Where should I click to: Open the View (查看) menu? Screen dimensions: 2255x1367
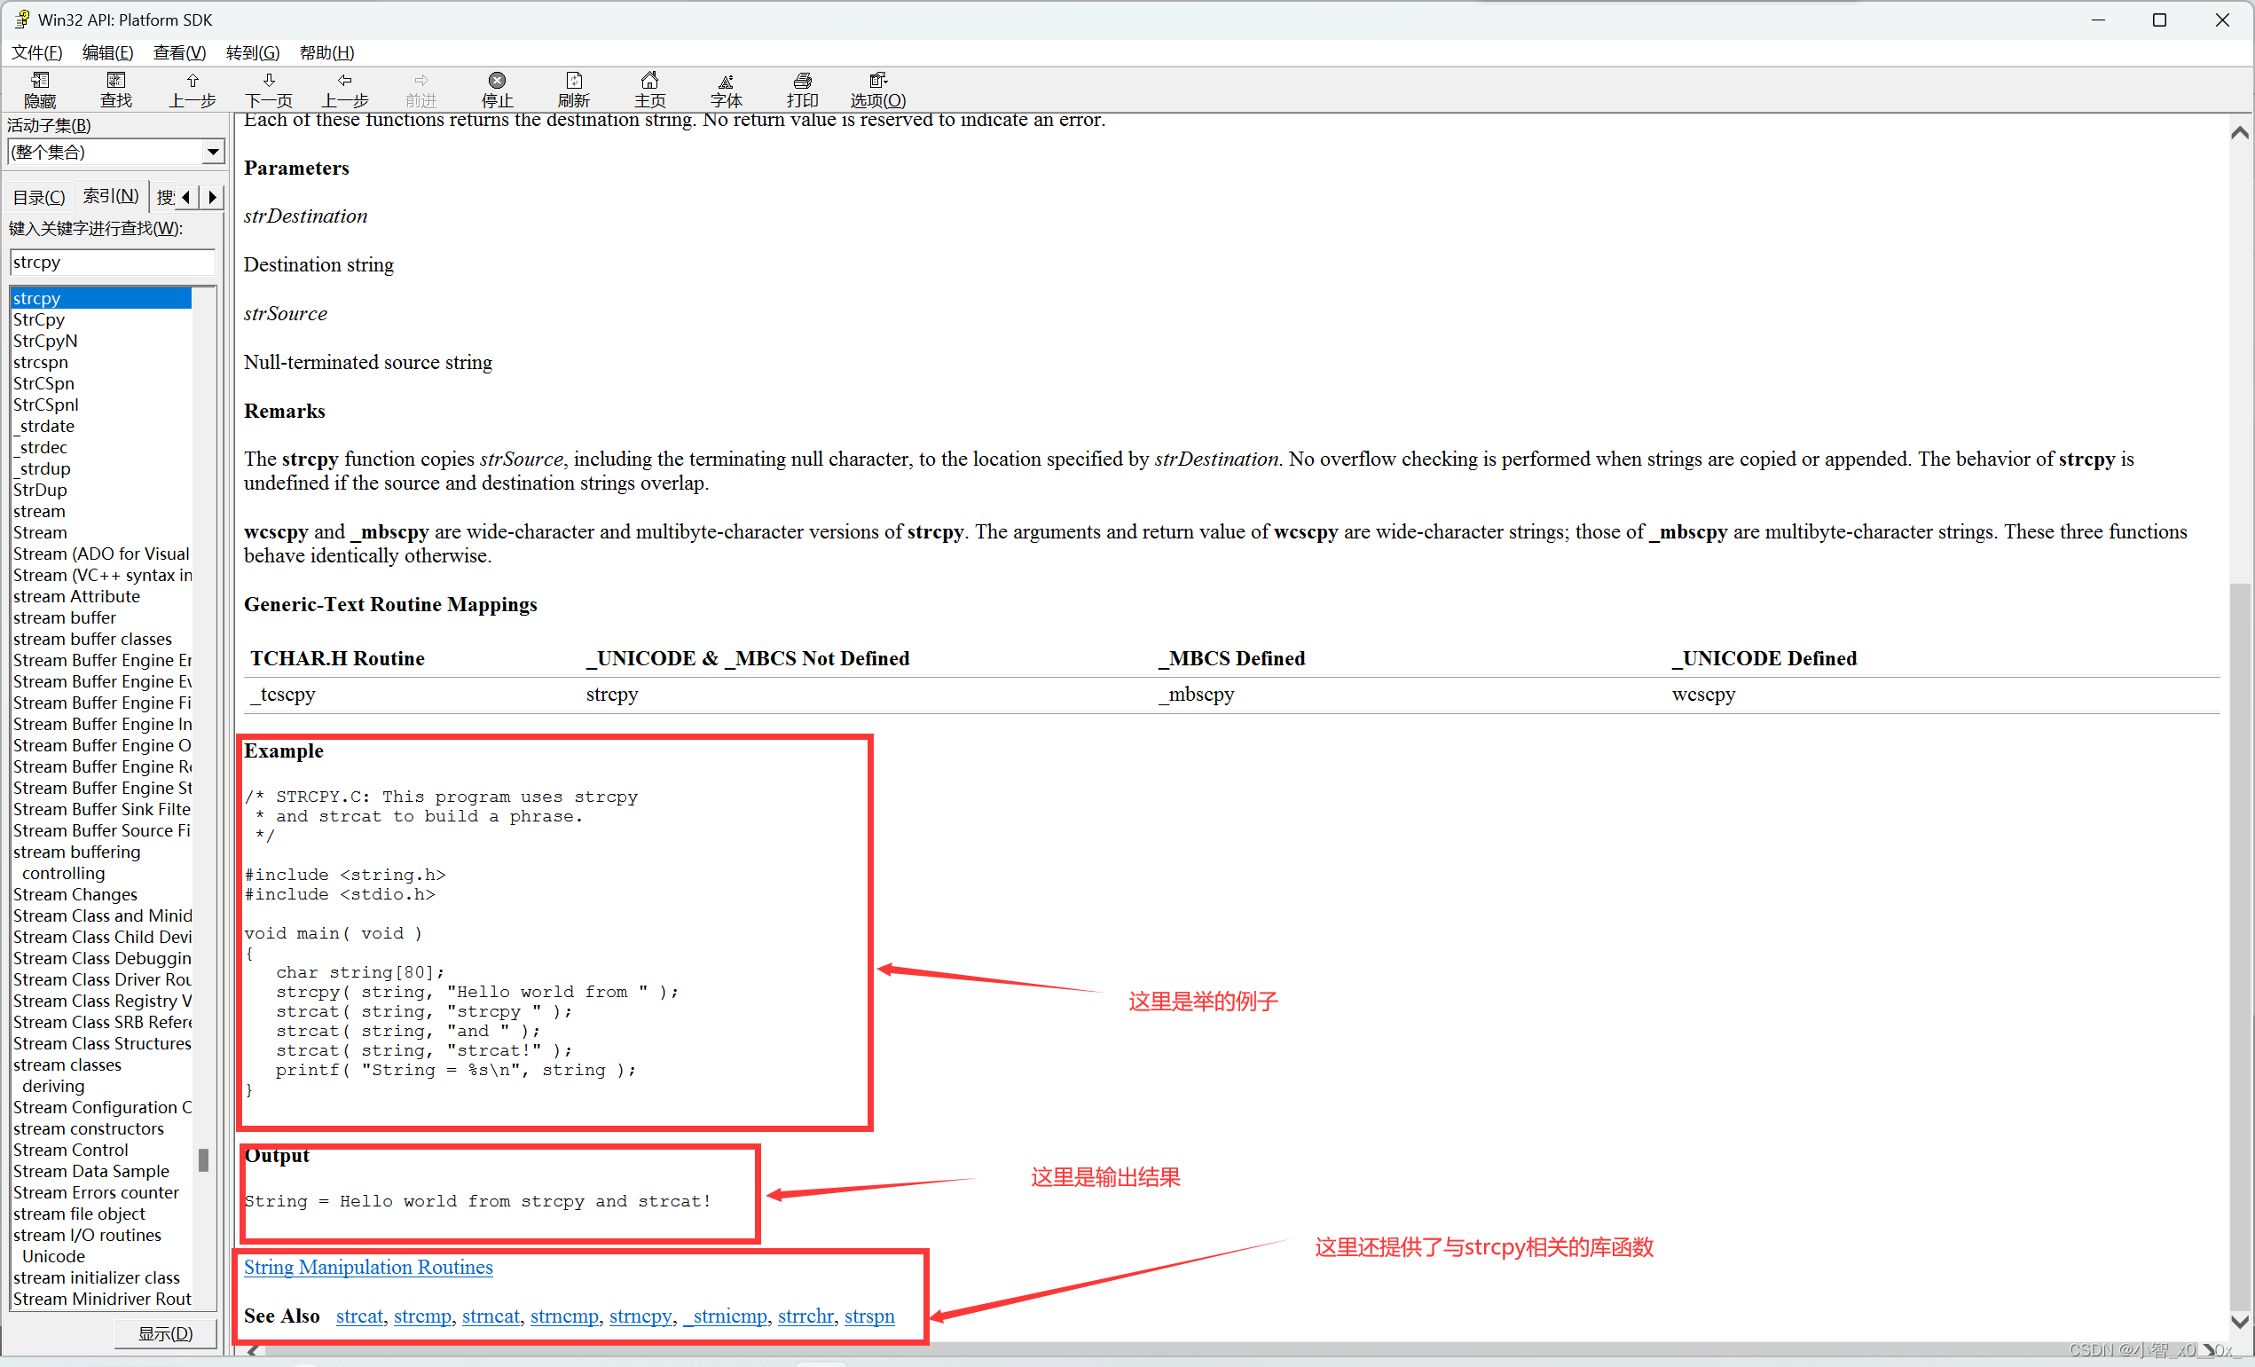(x=178, y=52)
